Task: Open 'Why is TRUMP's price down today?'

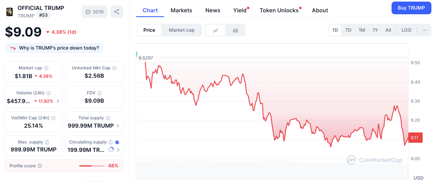Action: pyautogui.click(x=55, y=48)
